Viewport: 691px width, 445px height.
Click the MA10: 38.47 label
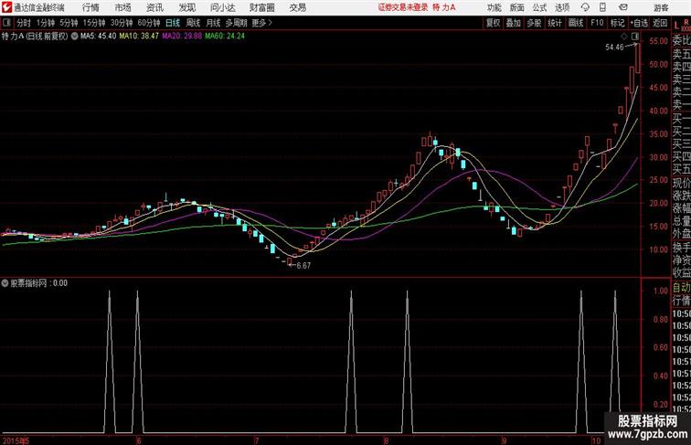(x=139, y=36)
